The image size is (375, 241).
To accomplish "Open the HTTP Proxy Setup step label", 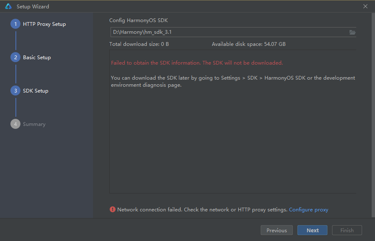I will [44, 24].
